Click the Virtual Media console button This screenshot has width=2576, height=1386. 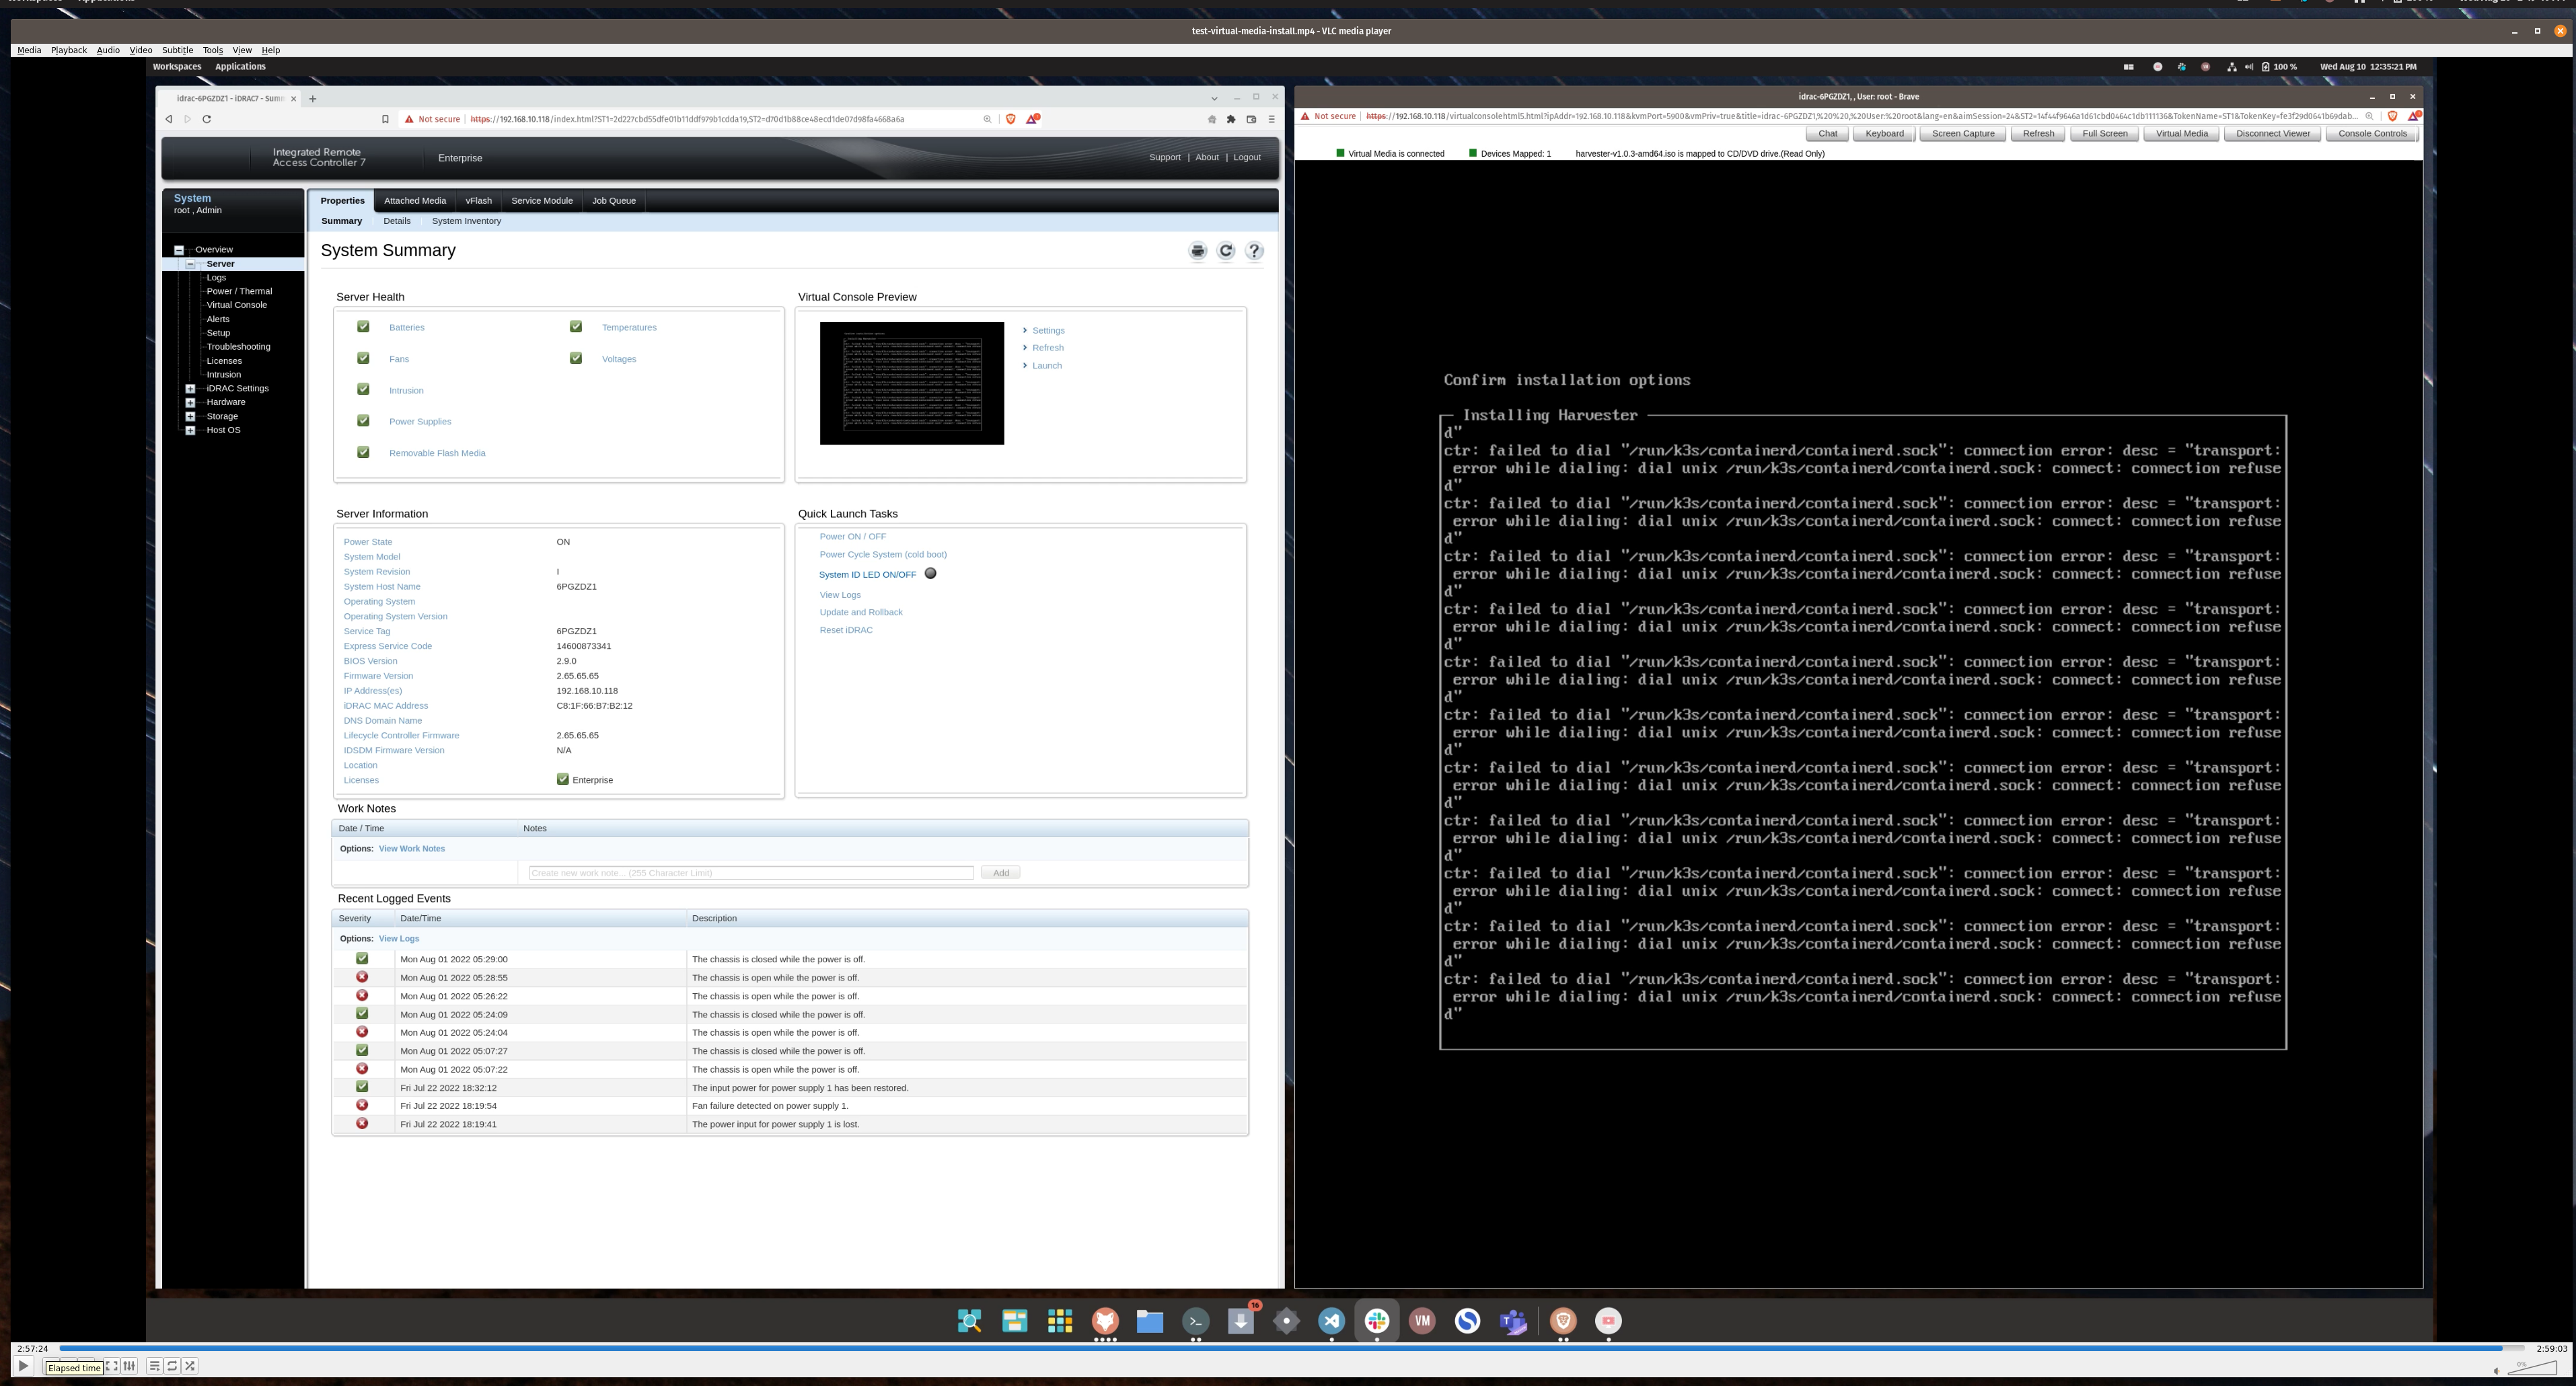click(2181, 134)
